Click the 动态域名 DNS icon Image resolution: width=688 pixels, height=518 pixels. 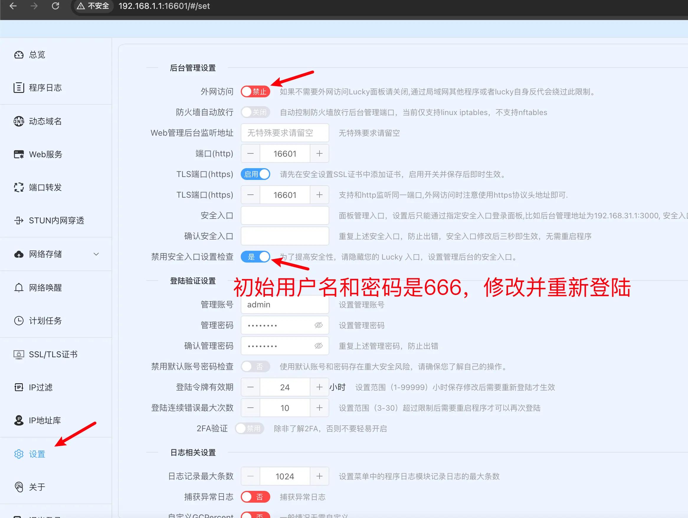click(19, 121)
